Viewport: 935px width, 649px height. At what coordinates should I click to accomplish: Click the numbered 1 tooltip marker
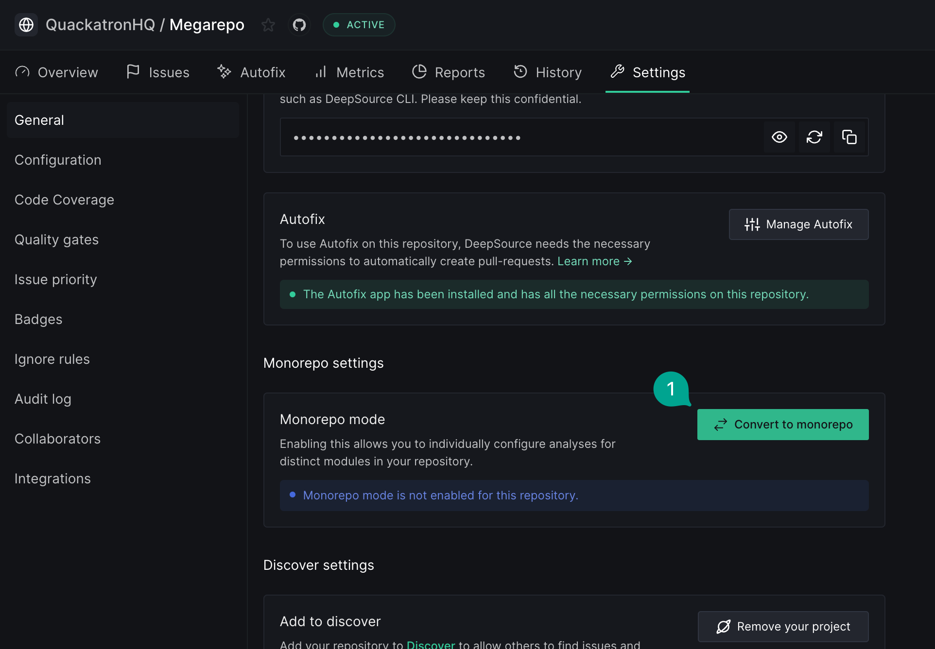point(671,389)
